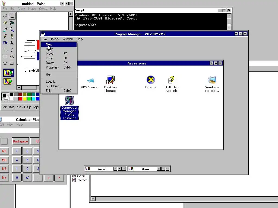Viewport: 278px width, 208px height.
Task: Open Program Manager window control dropdown
Action: 236,34
